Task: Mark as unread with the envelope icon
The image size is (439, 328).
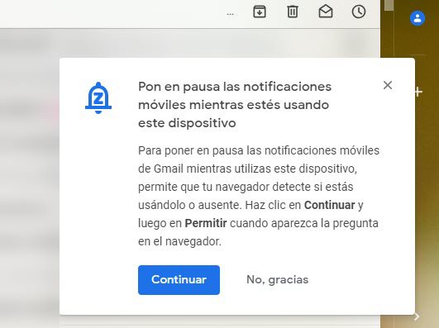Action: [x=326, y=12]
